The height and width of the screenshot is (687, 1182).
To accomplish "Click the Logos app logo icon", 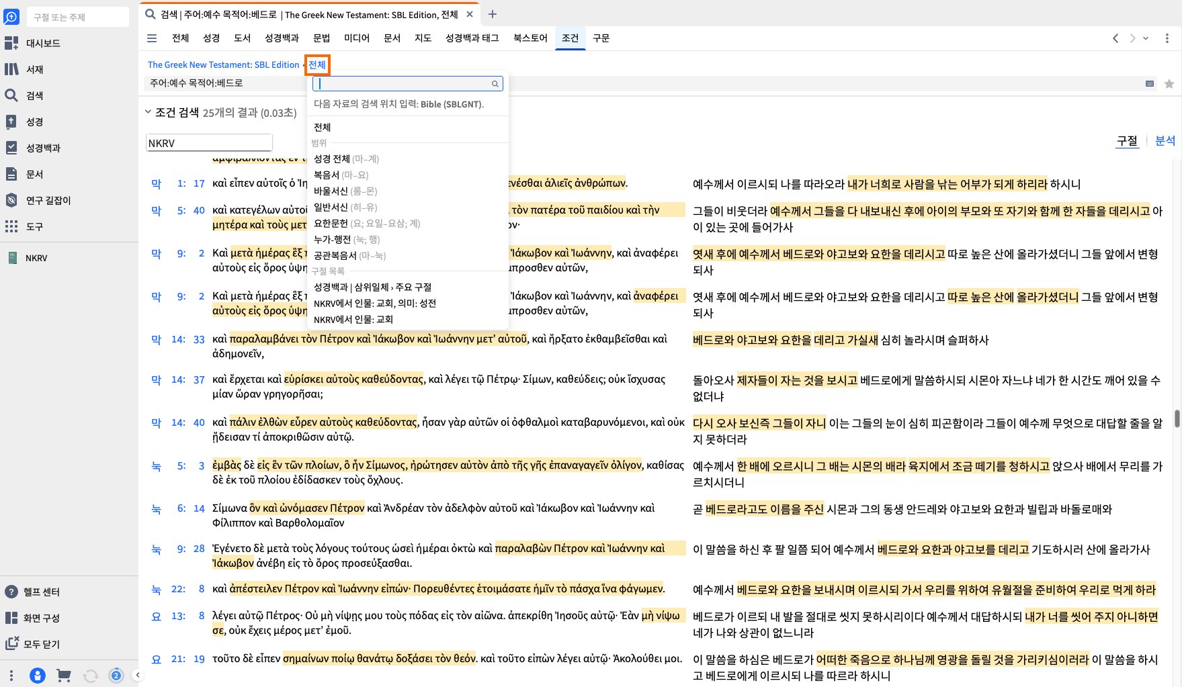I will pyautogui.click(x=11, y=17).
